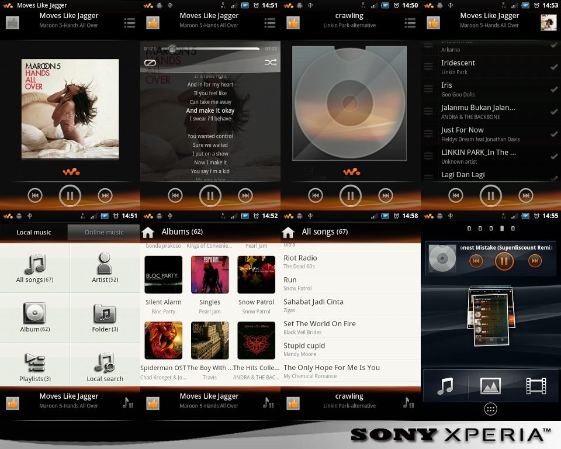This screenshot has height=449, width=561.
Task: Tap the now-playing note icon on the Albums screen
Action: click(x=268, y=403)
